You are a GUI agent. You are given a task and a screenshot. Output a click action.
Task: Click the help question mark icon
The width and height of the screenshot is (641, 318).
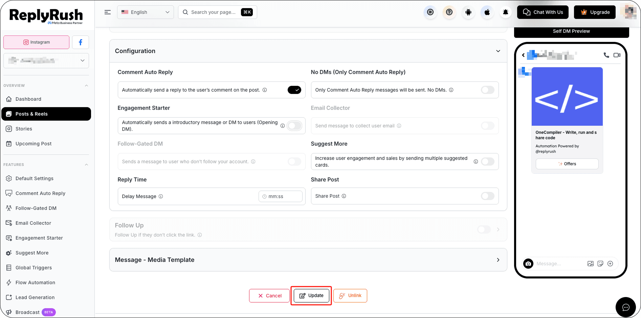[449, 12]
